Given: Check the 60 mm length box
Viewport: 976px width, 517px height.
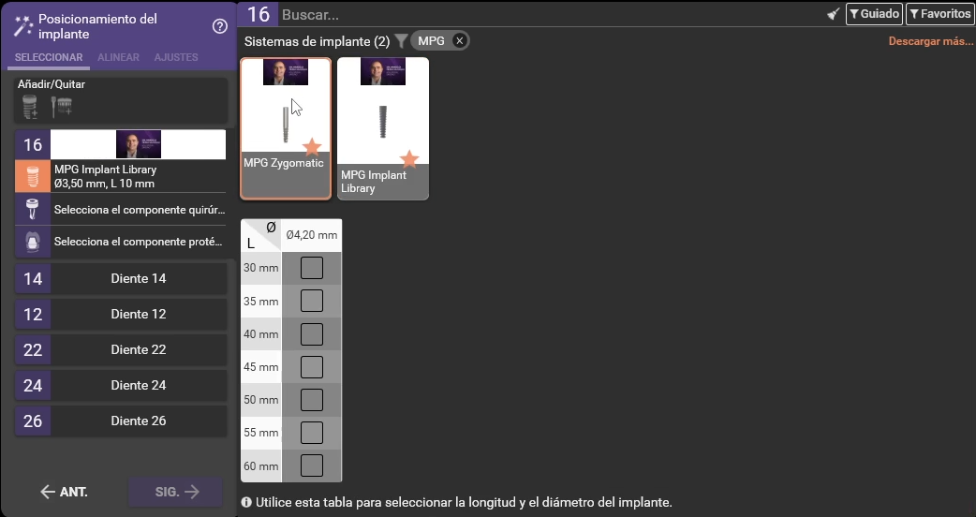Looking at the screenshot, I should 312,465.
